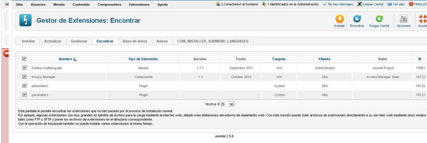Click the Invoice Manager Team author cell
This screenshot has height=143, width=427.
383,77
